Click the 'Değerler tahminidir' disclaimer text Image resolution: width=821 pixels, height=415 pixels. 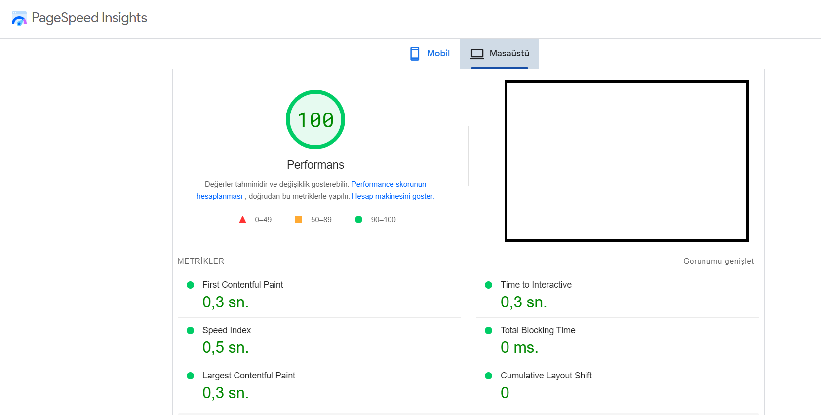tap(277, 184)
